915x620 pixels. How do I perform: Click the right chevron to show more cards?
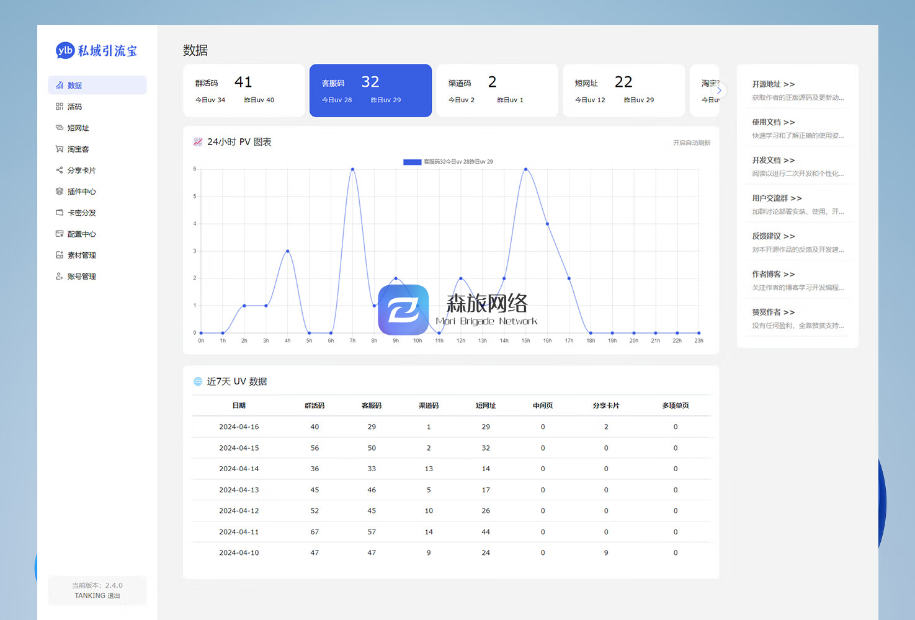[719, 91]
